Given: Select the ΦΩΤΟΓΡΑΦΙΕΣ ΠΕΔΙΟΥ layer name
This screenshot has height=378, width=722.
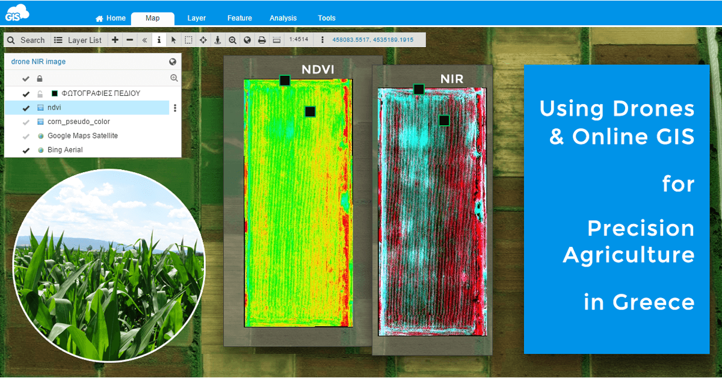Looking at the screenshot, I should (x=101, y=93).
